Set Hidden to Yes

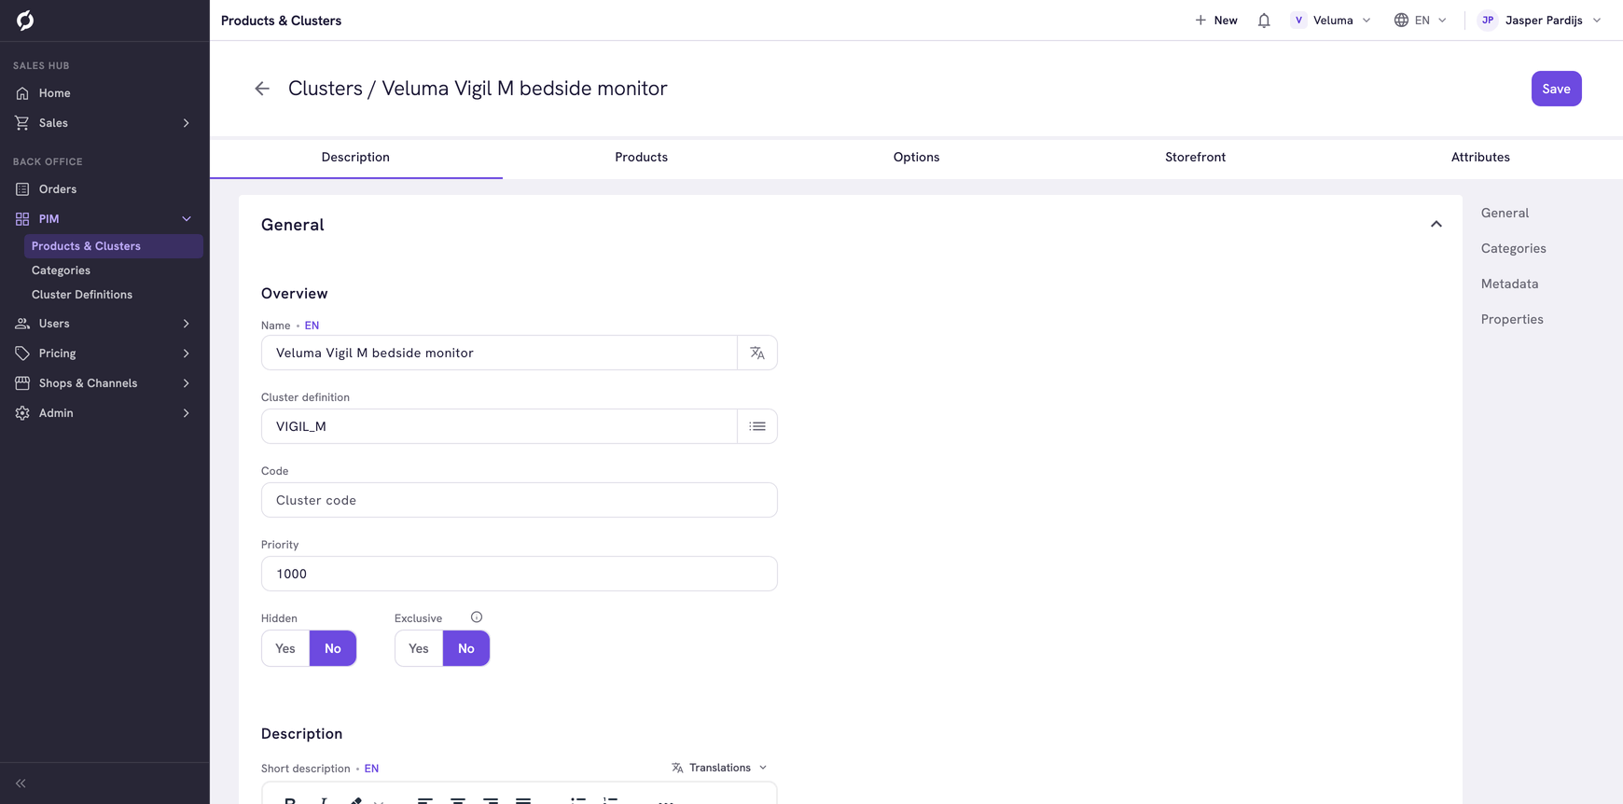pyautogui.click(x=285, y=648)
